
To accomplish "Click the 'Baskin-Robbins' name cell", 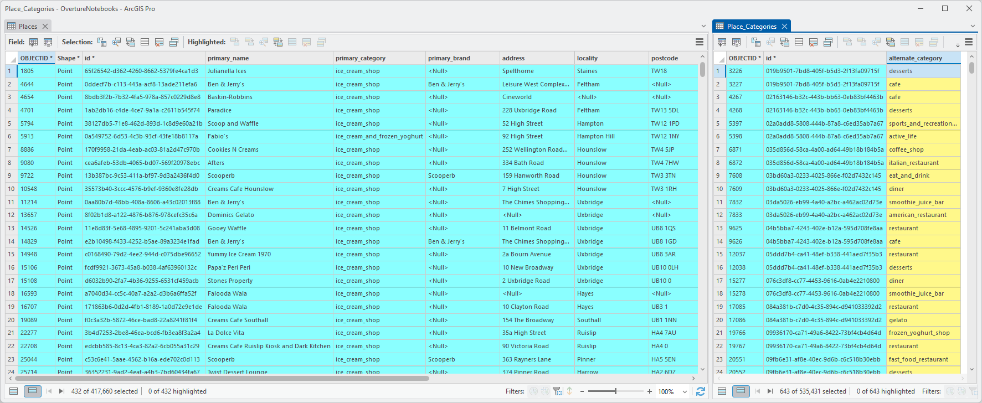I will [x=269, y=97].
